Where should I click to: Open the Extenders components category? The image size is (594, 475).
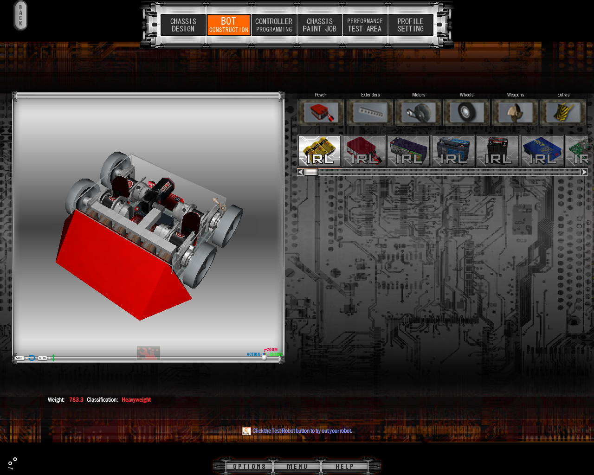click(x=370, y=112)
